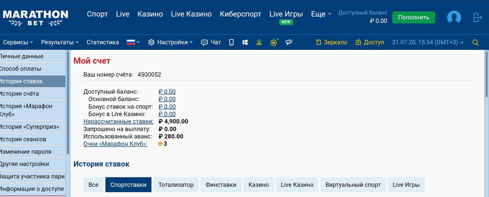Open the Настройки settings dropdown

pyautogui.click(x=170, y=43)
